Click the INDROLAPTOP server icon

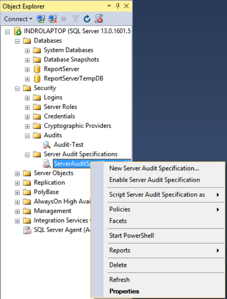[18, 31]
